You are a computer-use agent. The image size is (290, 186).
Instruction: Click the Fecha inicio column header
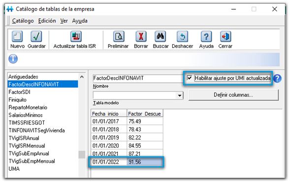pos(109,114)
